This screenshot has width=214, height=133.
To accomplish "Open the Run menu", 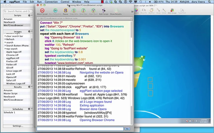I will [x=39, y=2].
